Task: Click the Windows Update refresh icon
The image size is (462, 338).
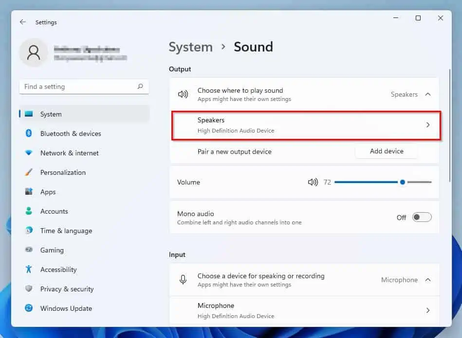Action: (29, 308)
